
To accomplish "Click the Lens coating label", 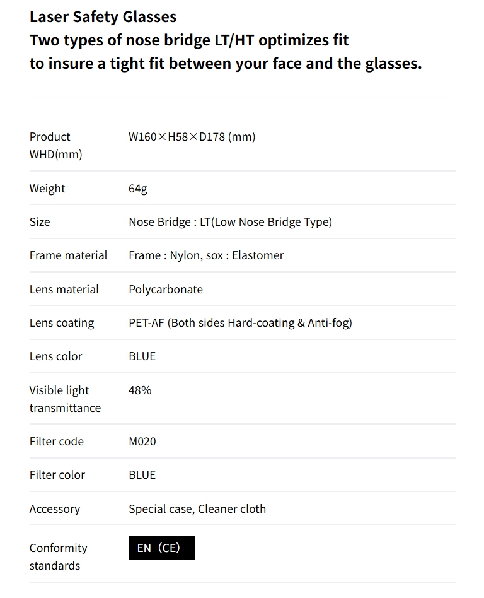I will point(62,322).
